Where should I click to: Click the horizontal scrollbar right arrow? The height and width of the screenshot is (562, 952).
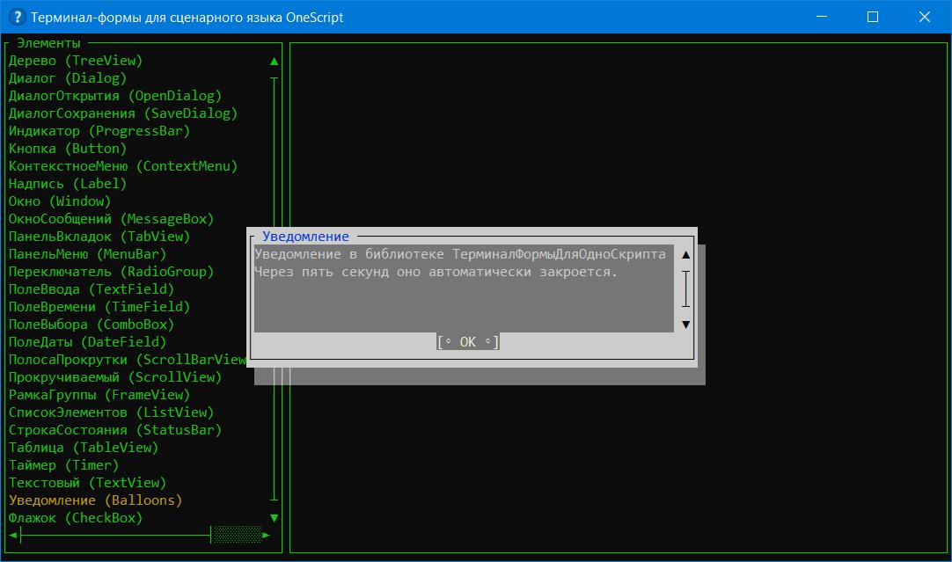click(x=267, y=535)
